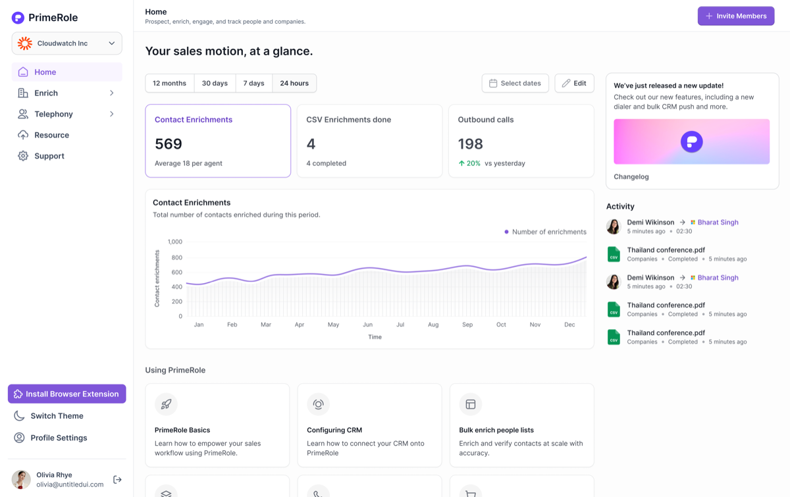Click the Bulk enrich people lists layout icon
The height and width of the screenshot is (497, 790).
471,404
